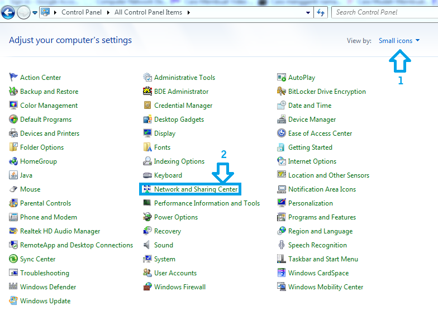
Task: Click the Credential Manager safe icon
Action: 147,105
